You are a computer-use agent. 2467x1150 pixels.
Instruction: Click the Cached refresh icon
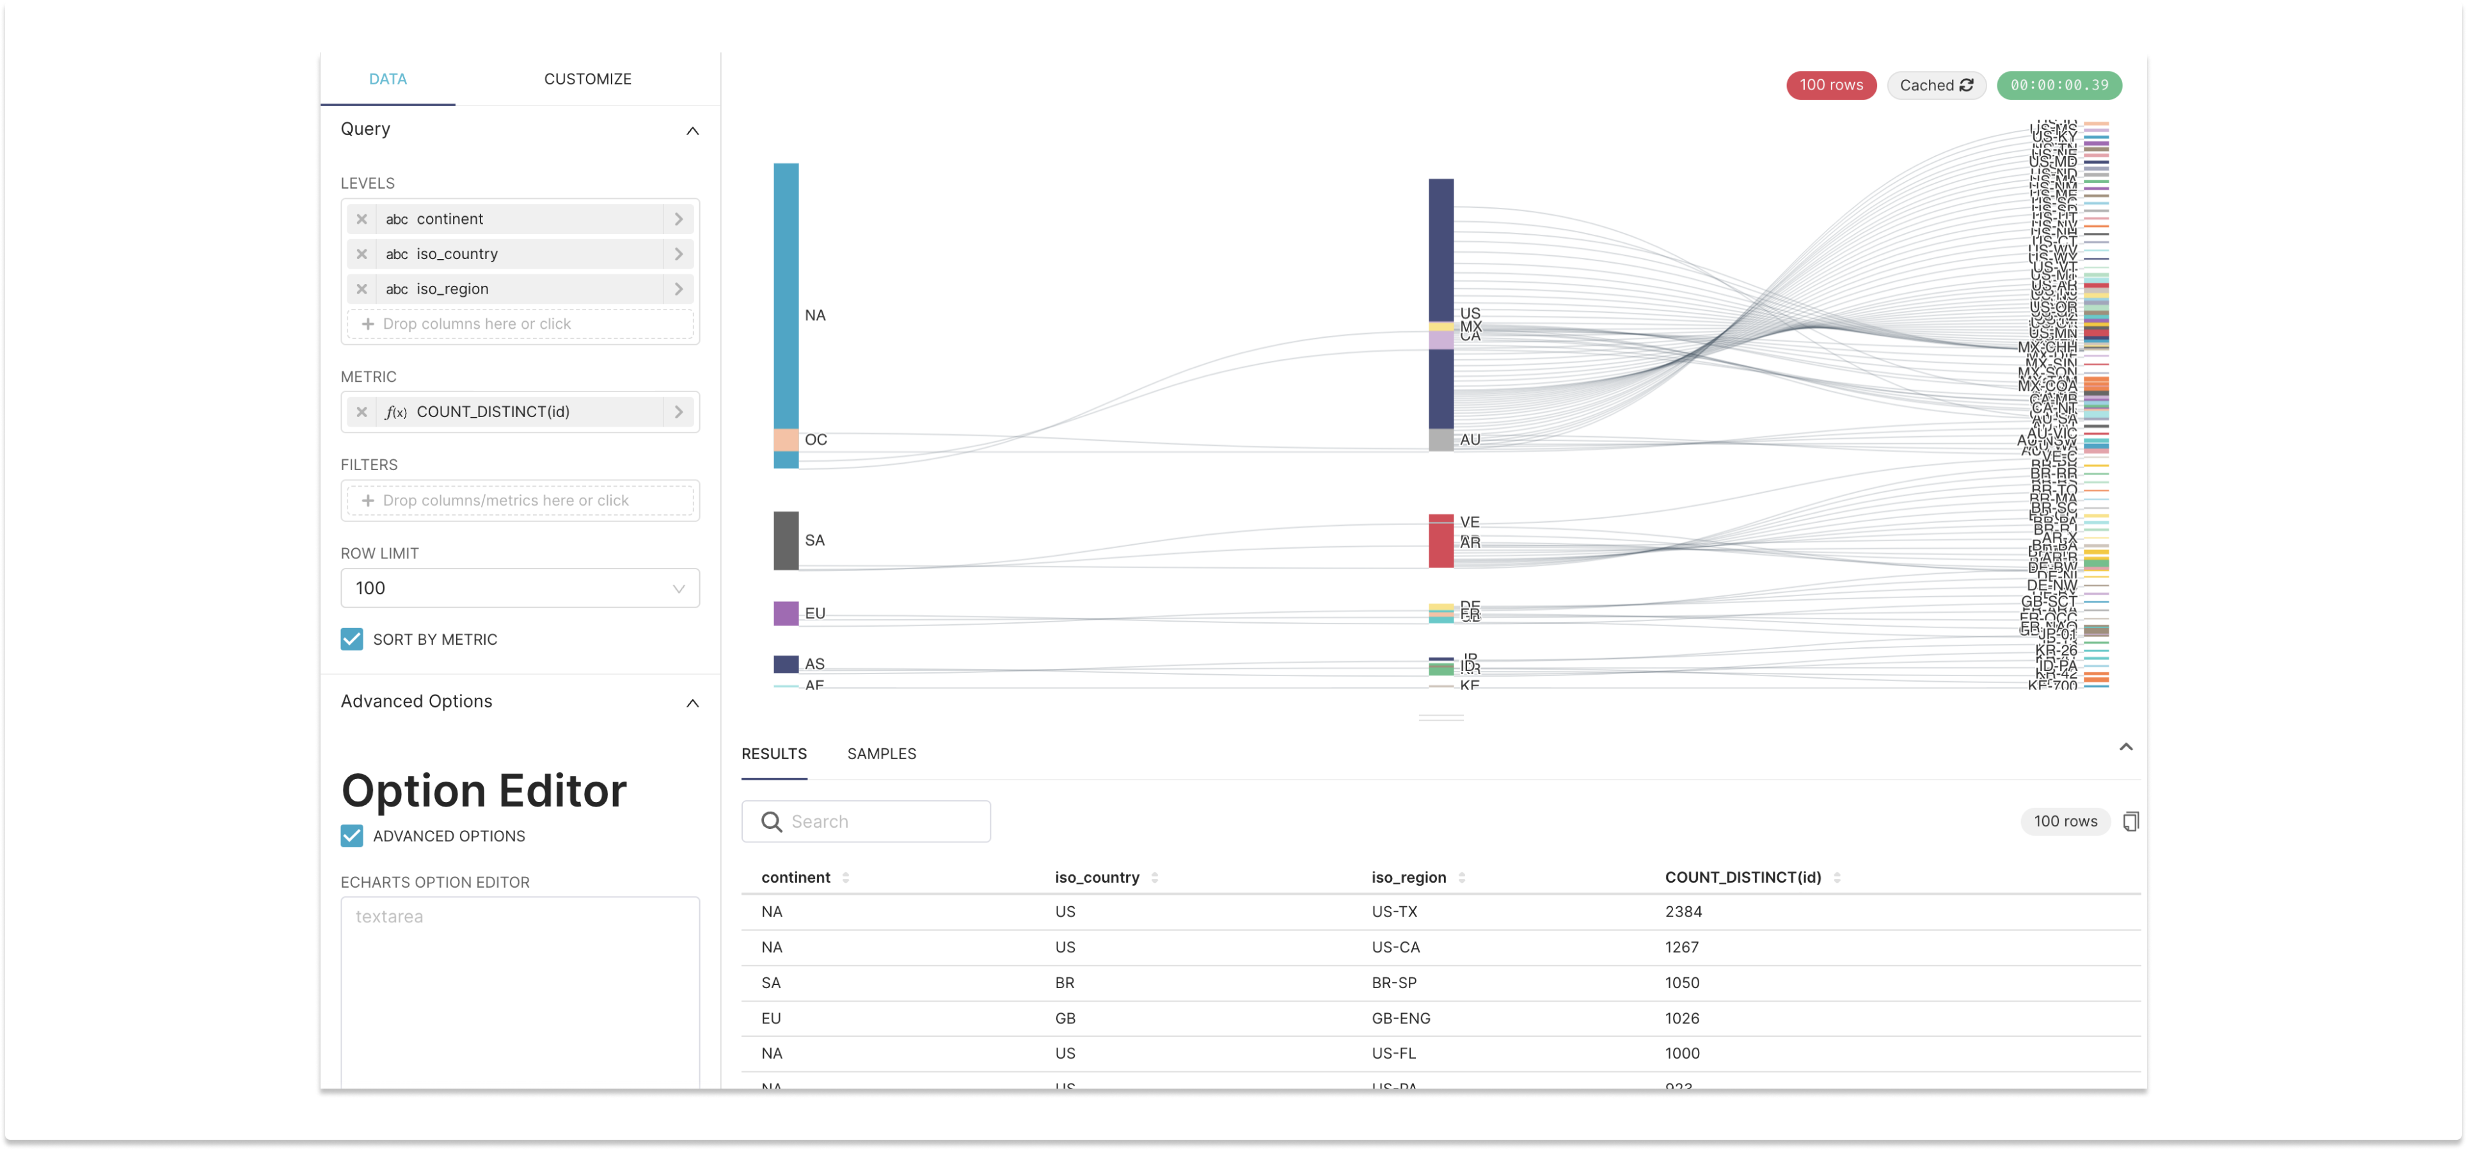point(1965,85)
